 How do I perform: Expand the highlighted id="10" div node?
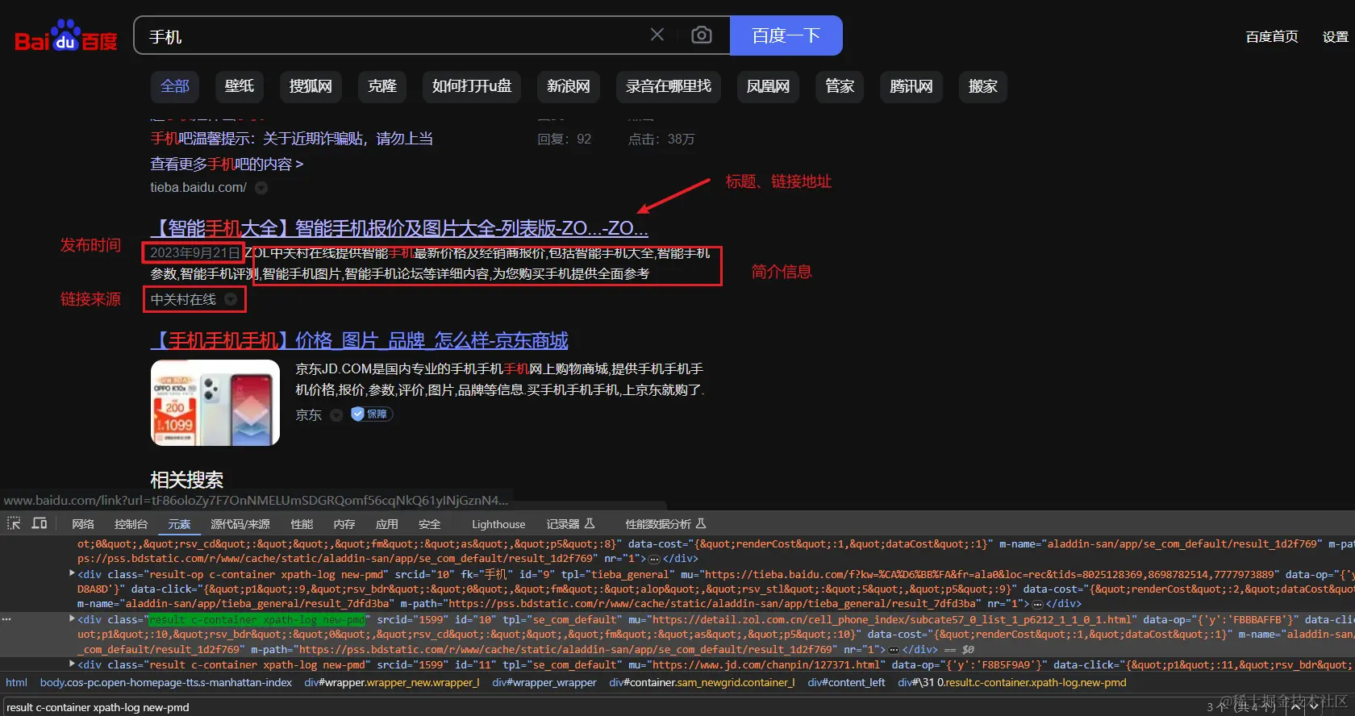click(x=72, y=619)
